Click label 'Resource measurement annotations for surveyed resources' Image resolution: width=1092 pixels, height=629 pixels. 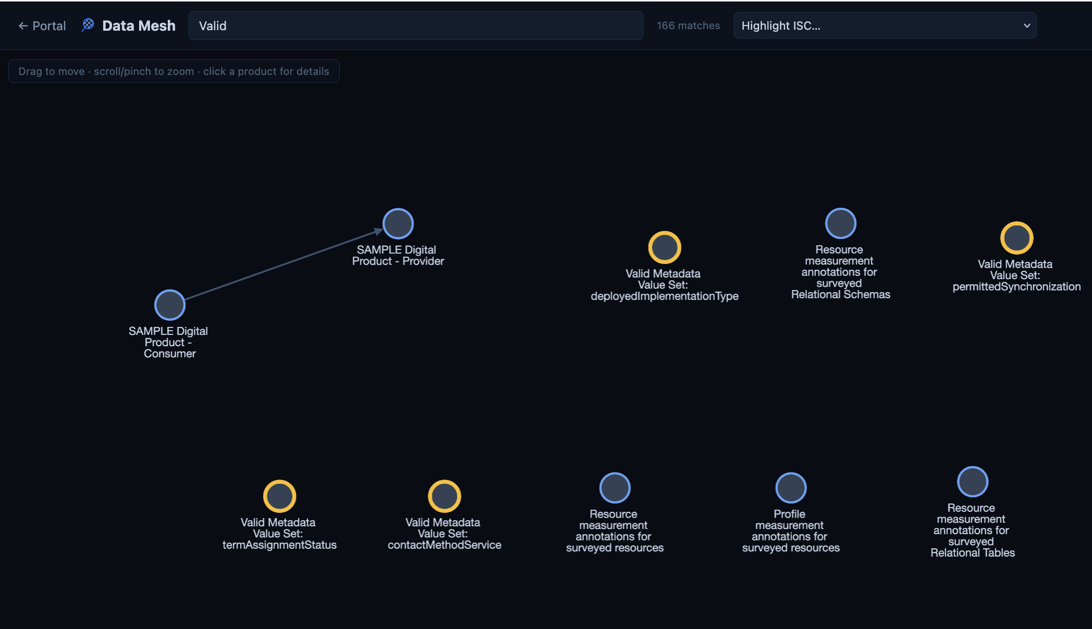click(615, 531)
